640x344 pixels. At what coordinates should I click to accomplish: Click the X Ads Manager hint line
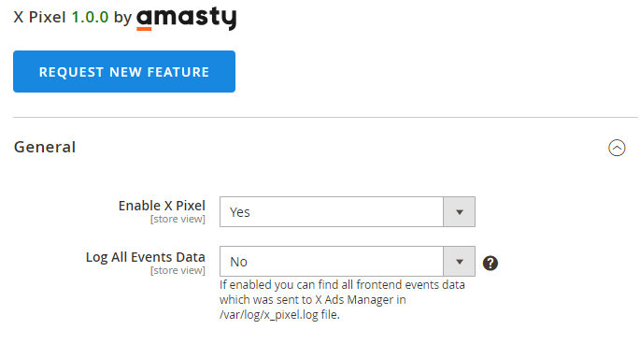pyautogui.click(x=313, y=299)
